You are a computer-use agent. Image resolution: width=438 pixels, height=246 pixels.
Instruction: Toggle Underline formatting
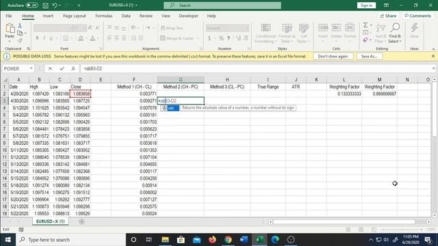(51, 38)
